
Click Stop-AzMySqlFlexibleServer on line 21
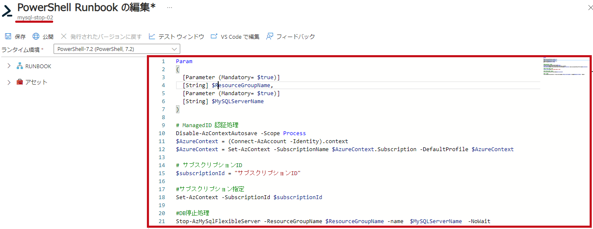[x=218, y=221]
